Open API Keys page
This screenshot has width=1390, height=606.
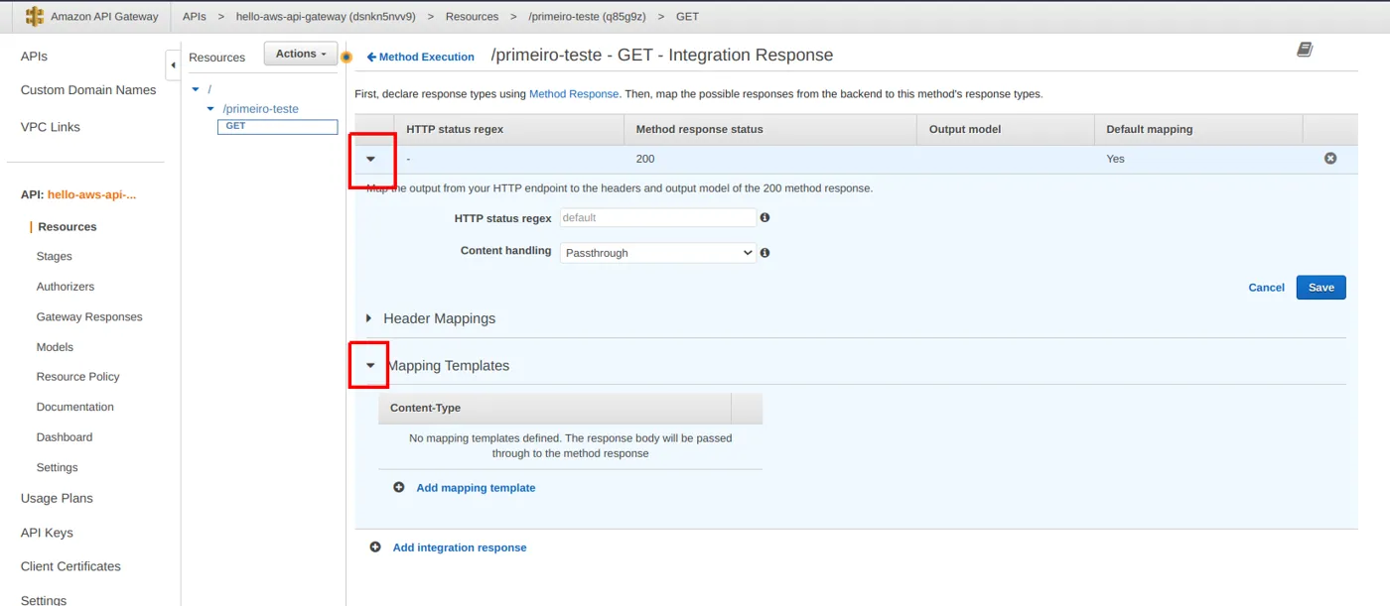[47, 533]
